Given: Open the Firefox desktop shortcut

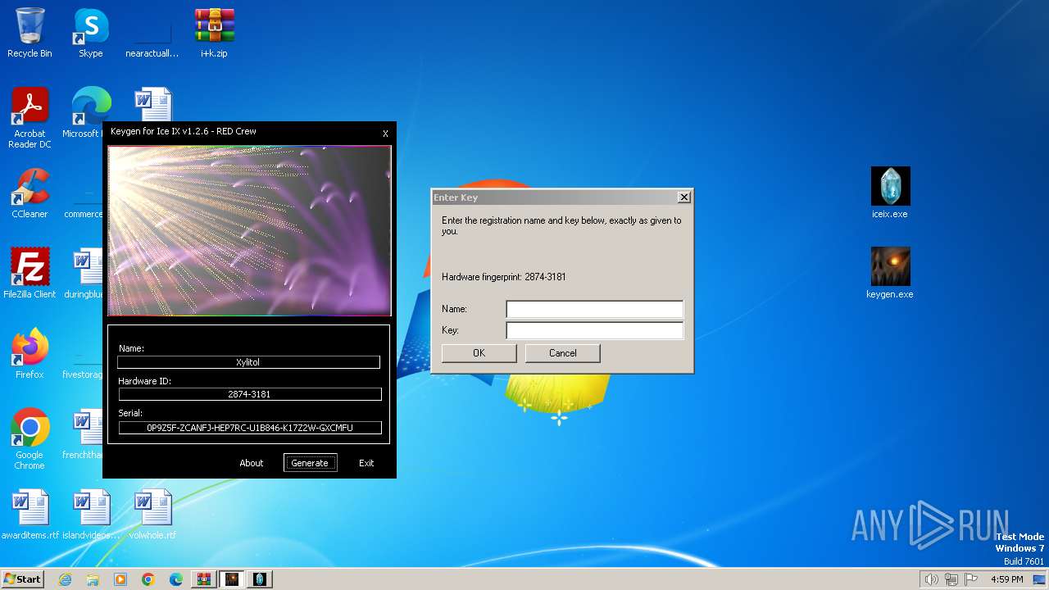Looking at the screenshot, I should tap(30, 354).
